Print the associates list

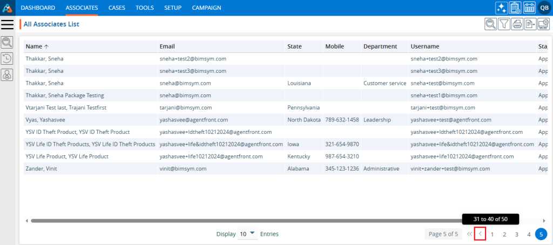(517, 24)
